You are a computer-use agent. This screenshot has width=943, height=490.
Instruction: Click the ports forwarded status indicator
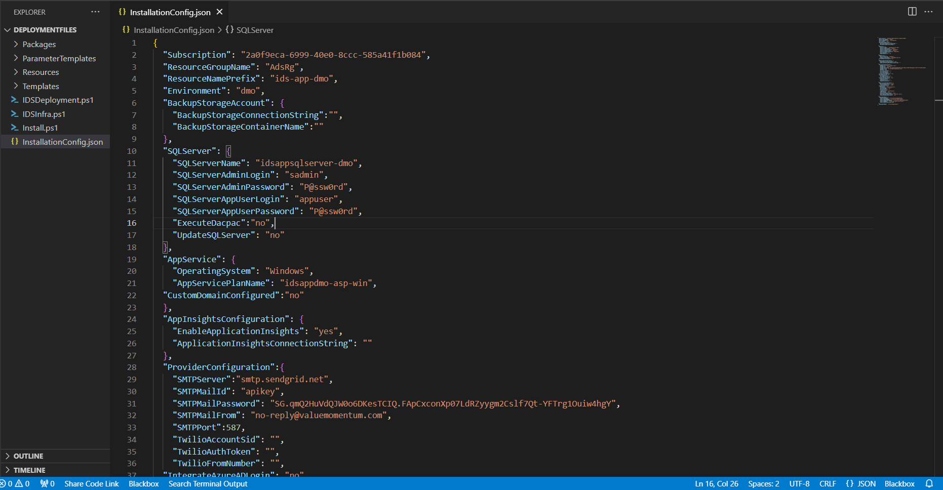(47, 484)
